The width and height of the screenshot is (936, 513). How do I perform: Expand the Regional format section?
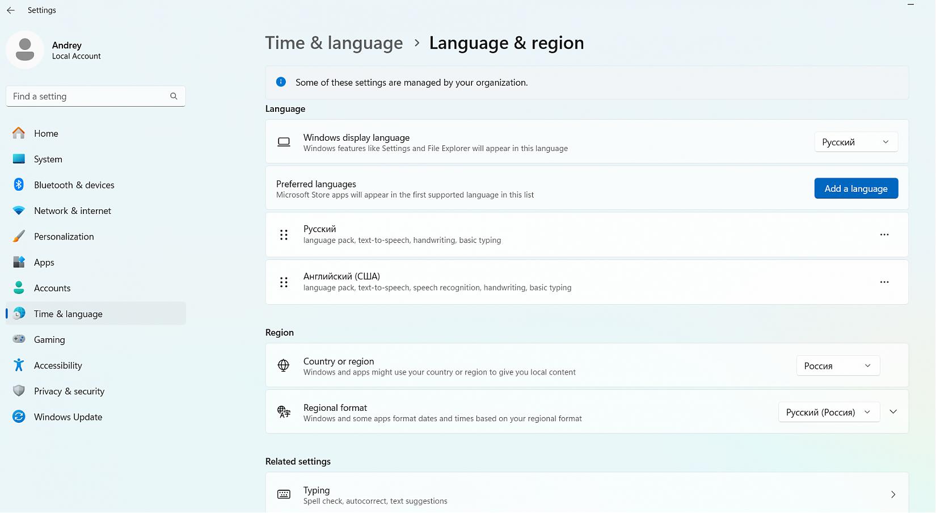[x=893, y=412]
